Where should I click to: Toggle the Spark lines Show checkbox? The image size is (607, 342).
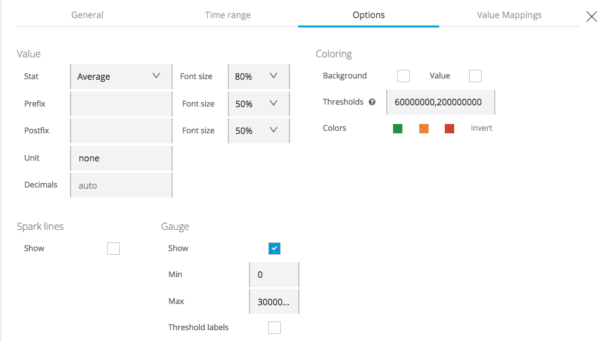click(114, 249)
